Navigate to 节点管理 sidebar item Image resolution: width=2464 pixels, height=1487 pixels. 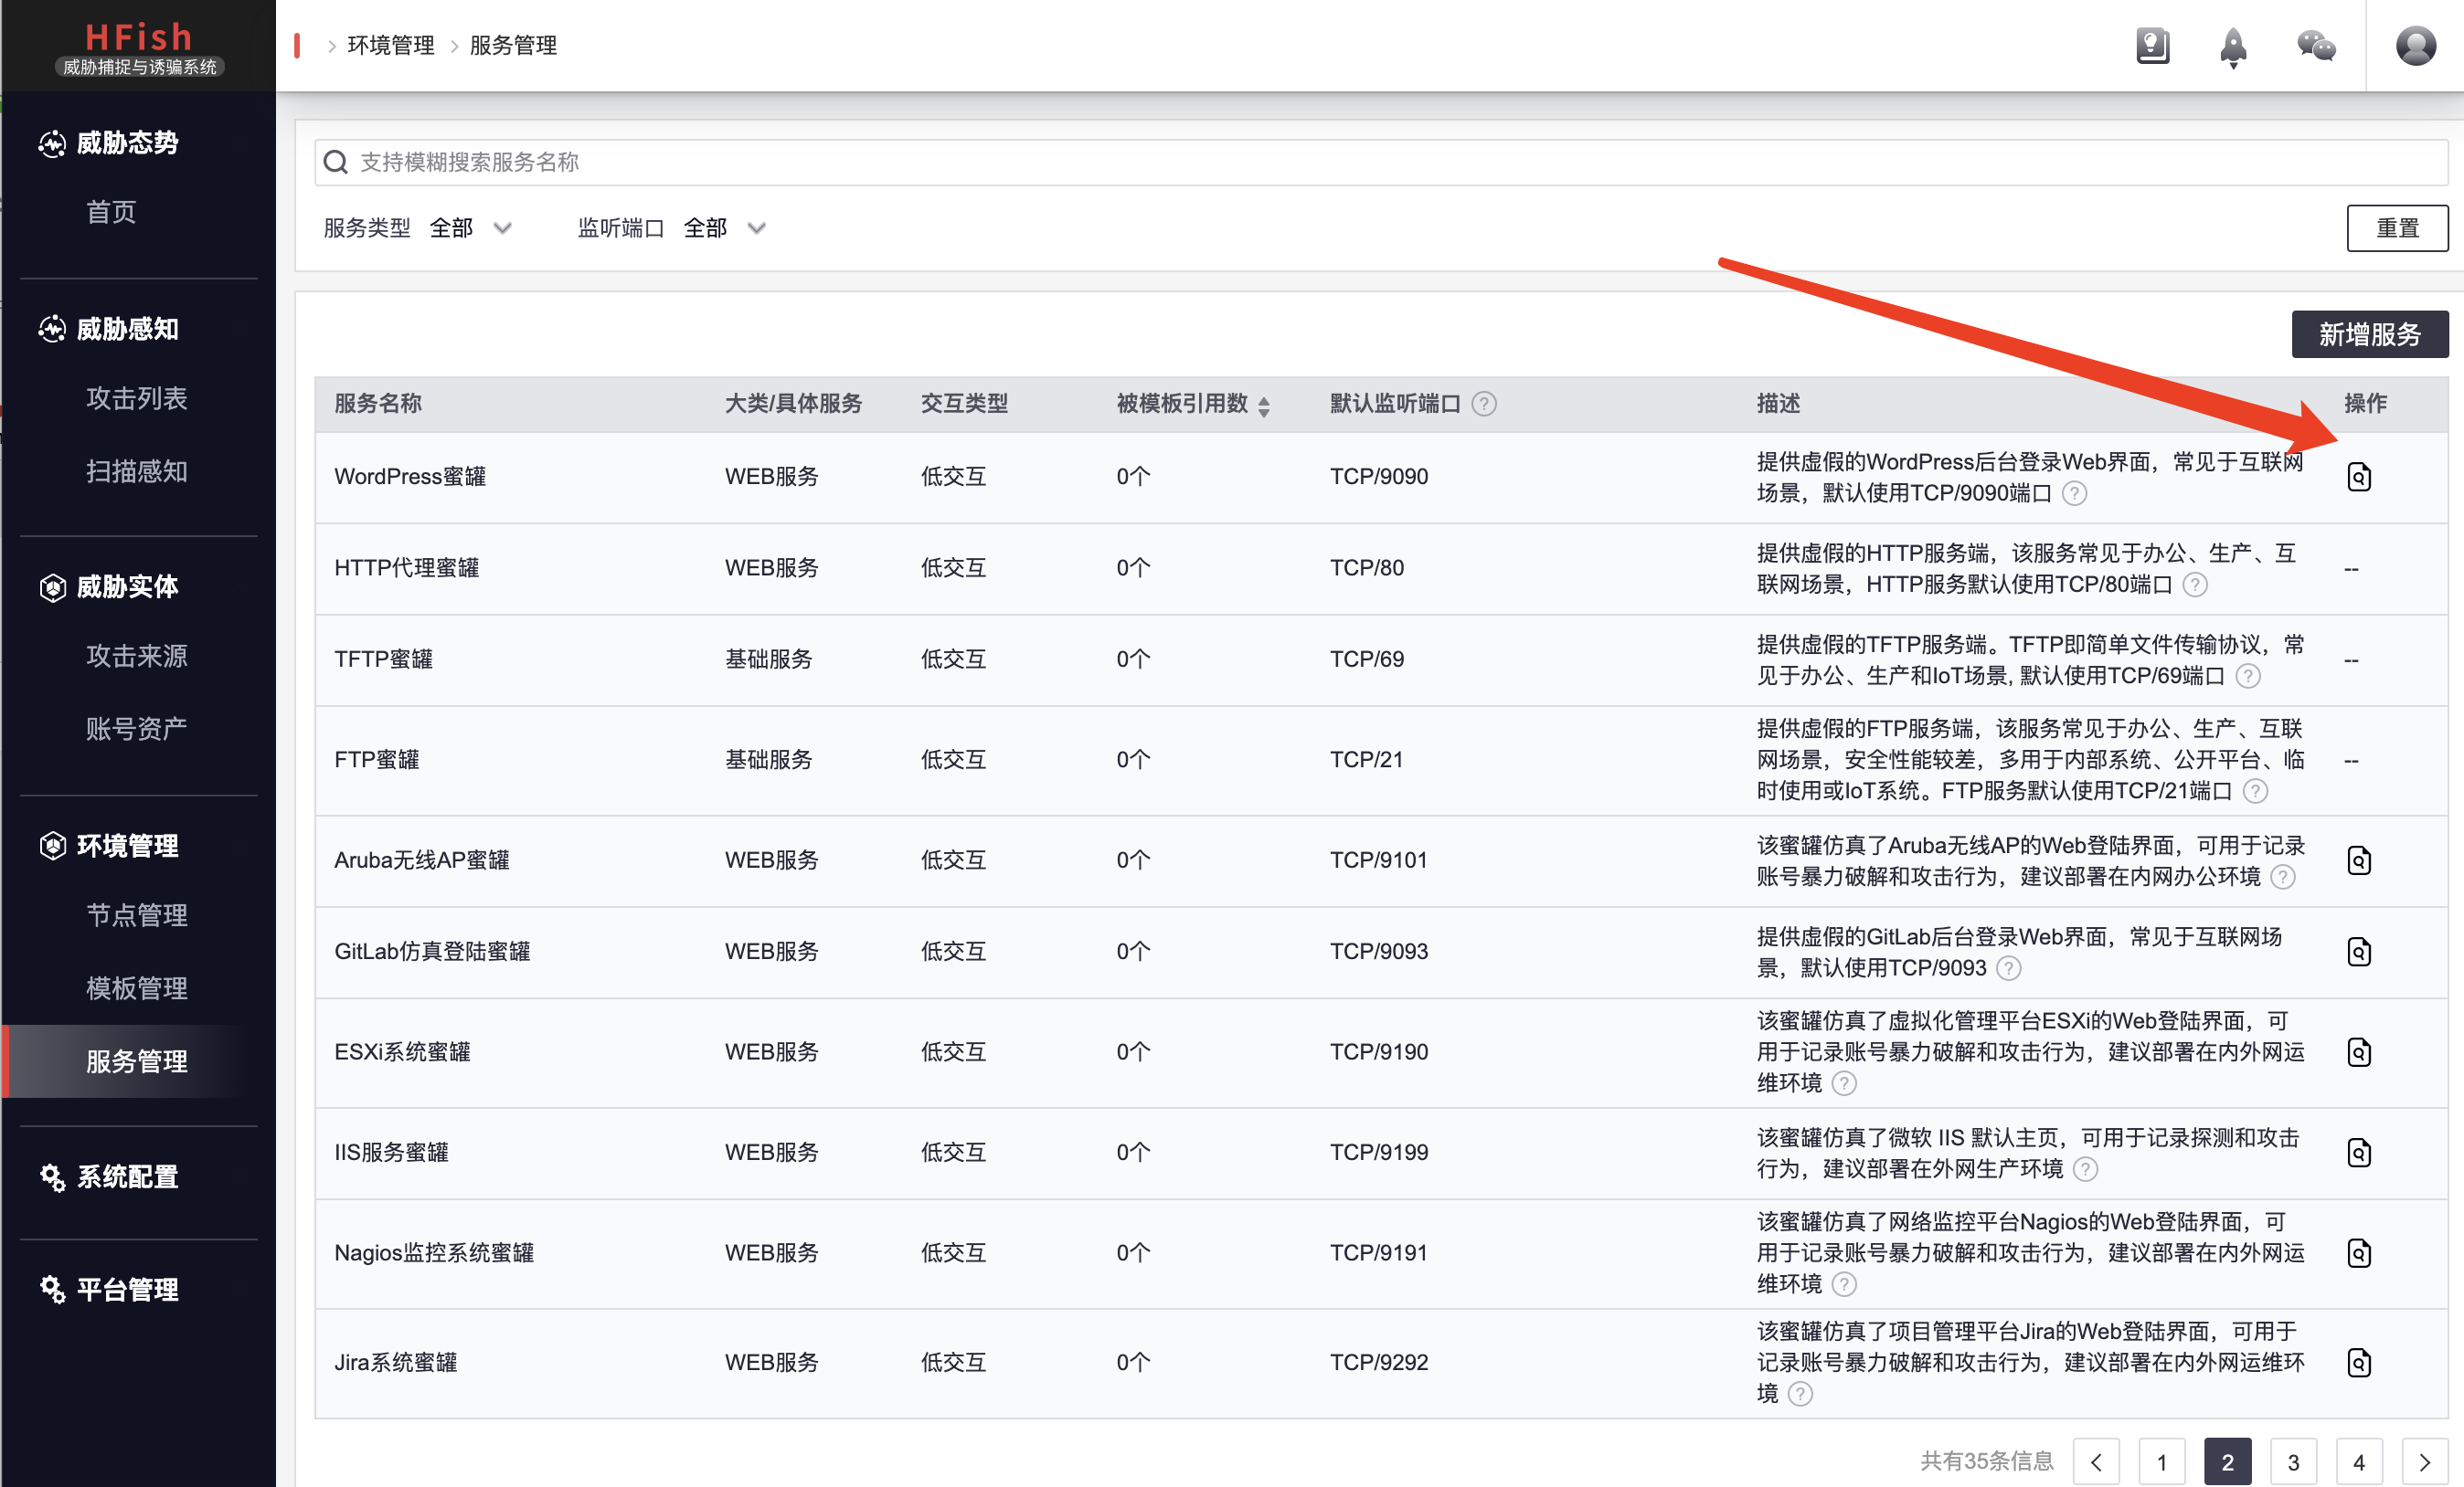click(136, 915)
